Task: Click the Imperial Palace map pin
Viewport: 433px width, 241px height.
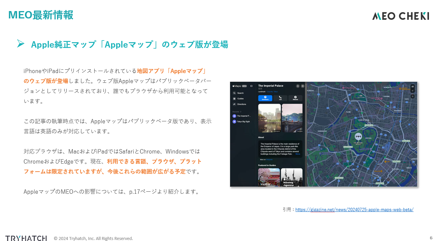Action: click(x=358, y=137)
